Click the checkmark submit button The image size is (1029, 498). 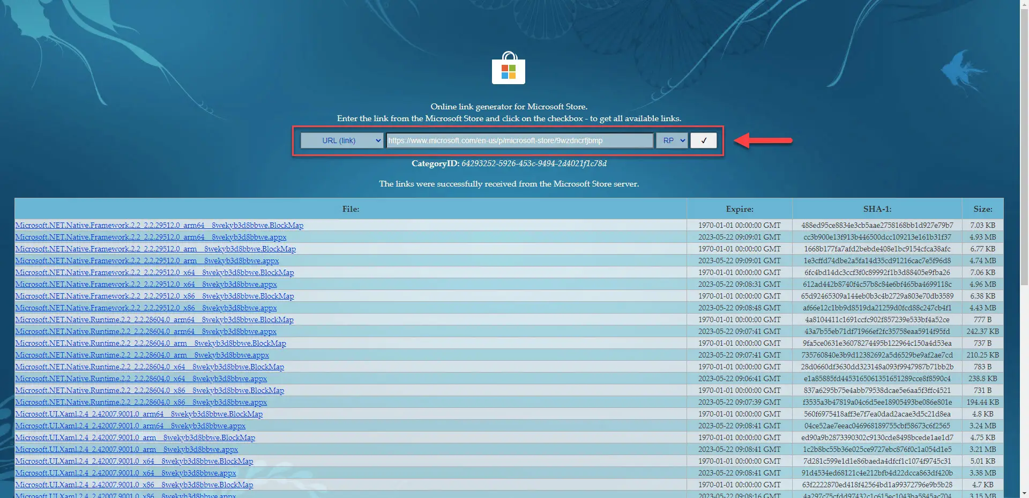[703, 140]
